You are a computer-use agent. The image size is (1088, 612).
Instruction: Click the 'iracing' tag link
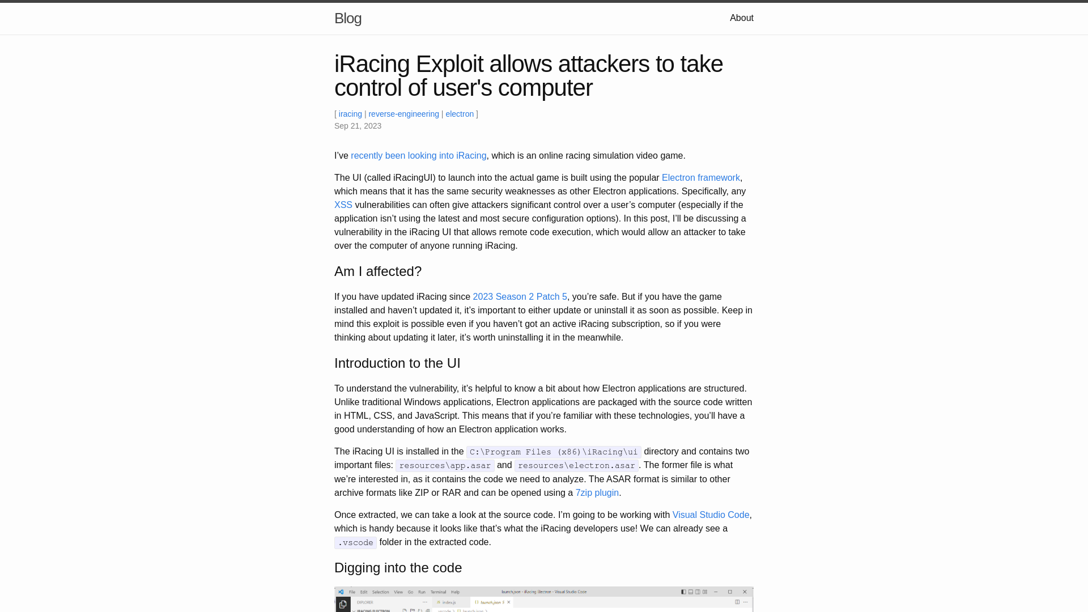pos(350,113)
